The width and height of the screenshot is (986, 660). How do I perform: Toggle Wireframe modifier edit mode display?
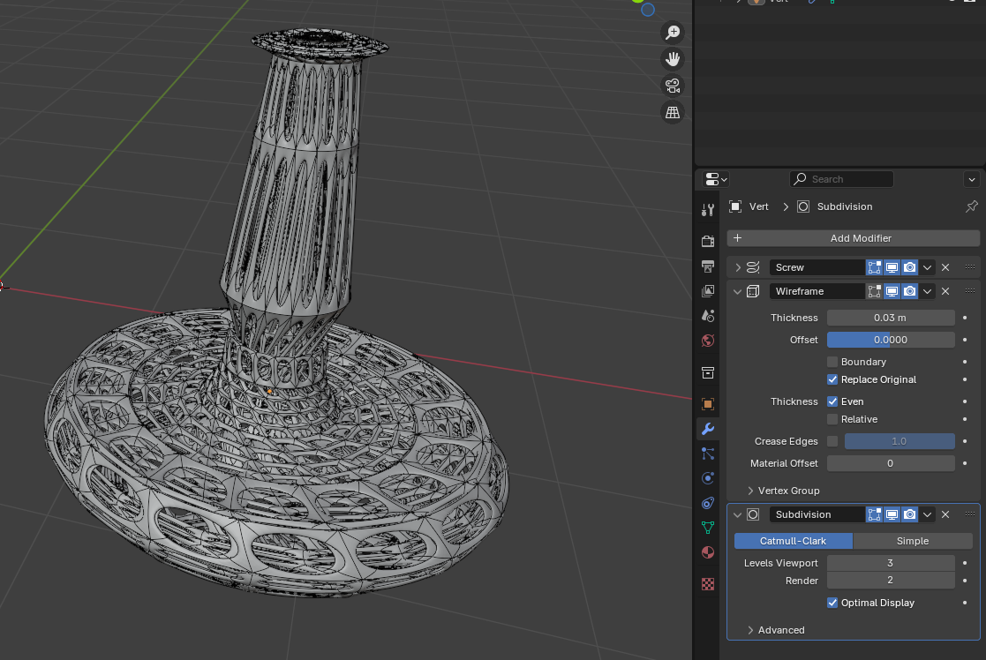[874, 292]
